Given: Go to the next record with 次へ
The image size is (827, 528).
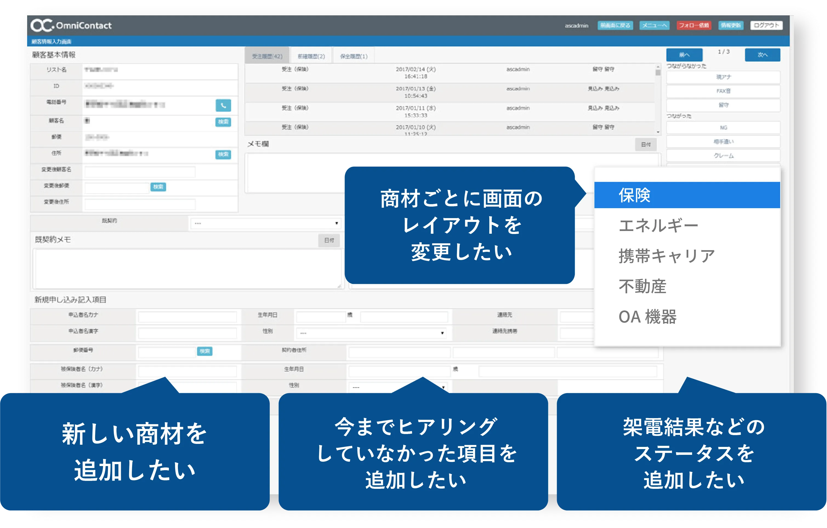Looking at the screenshot, I should coord(762,55).
